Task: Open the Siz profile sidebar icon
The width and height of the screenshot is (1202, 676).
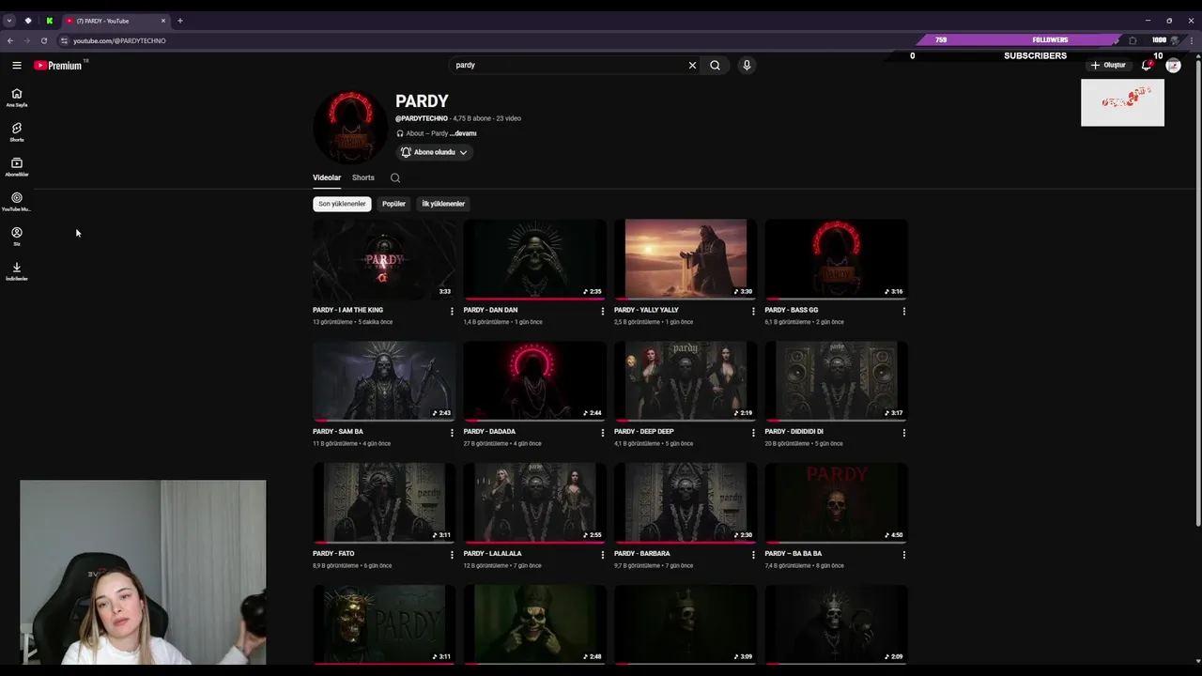Action: click(17, 237)
